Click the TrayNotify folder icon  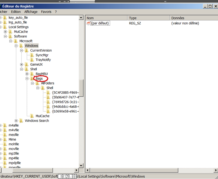pos(32,60)
